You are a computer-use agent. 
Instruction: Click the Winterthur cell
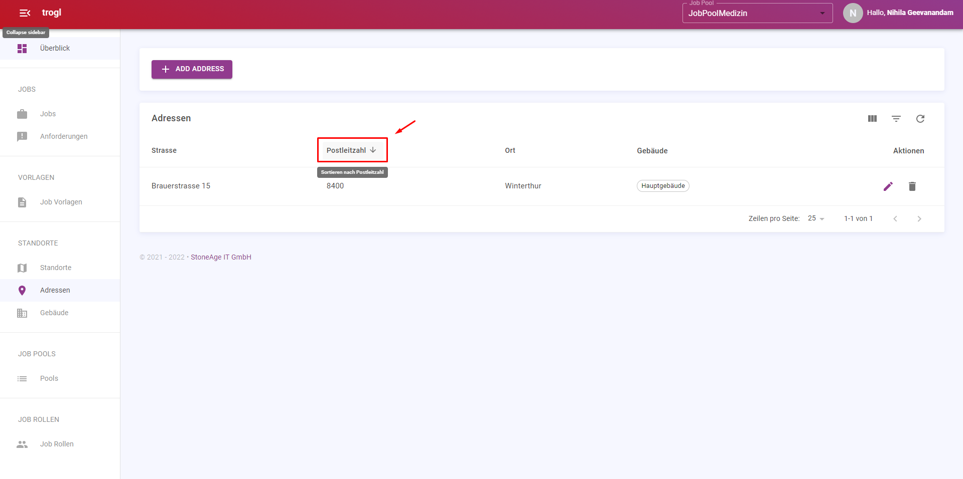(x=523, y=186)
